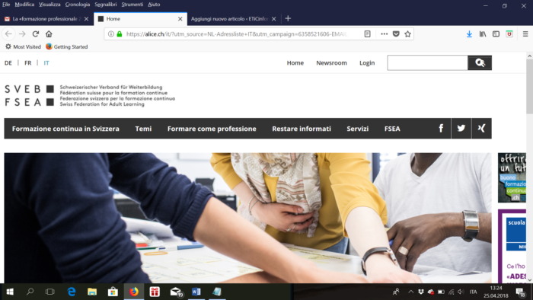Reload the page with the refresh icon
This screenshot has height=300, width=533.
tap(35, 34)
